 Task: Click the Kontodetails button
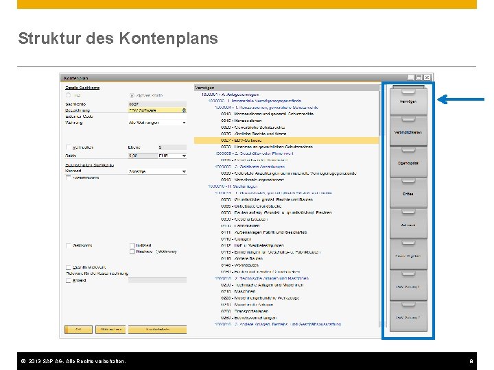pyautogui.click(x=158, y=329)
